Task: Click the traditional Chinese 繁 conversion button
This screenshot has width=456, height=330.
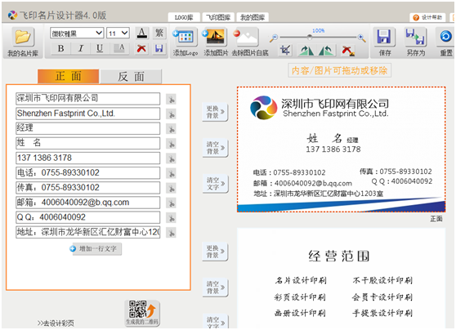Action: pyautogui.click(x=159, y=33)
